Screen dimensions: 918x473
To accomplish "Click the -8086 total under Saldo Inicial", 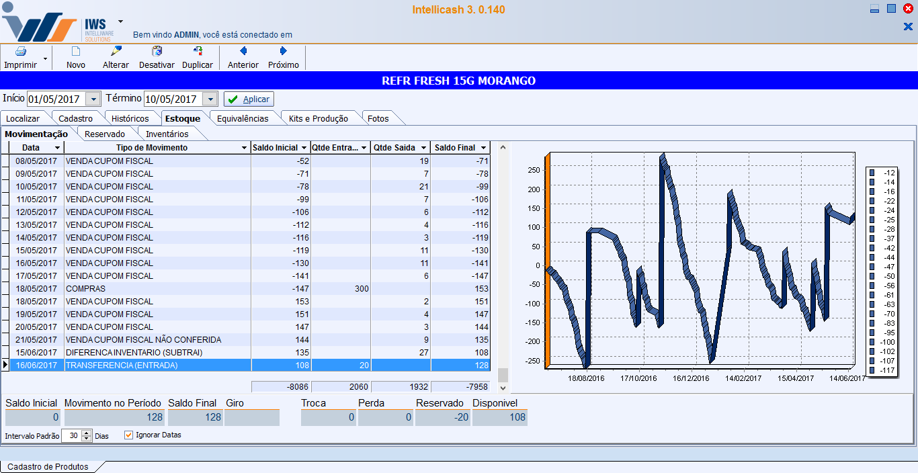I will [281, 387].
